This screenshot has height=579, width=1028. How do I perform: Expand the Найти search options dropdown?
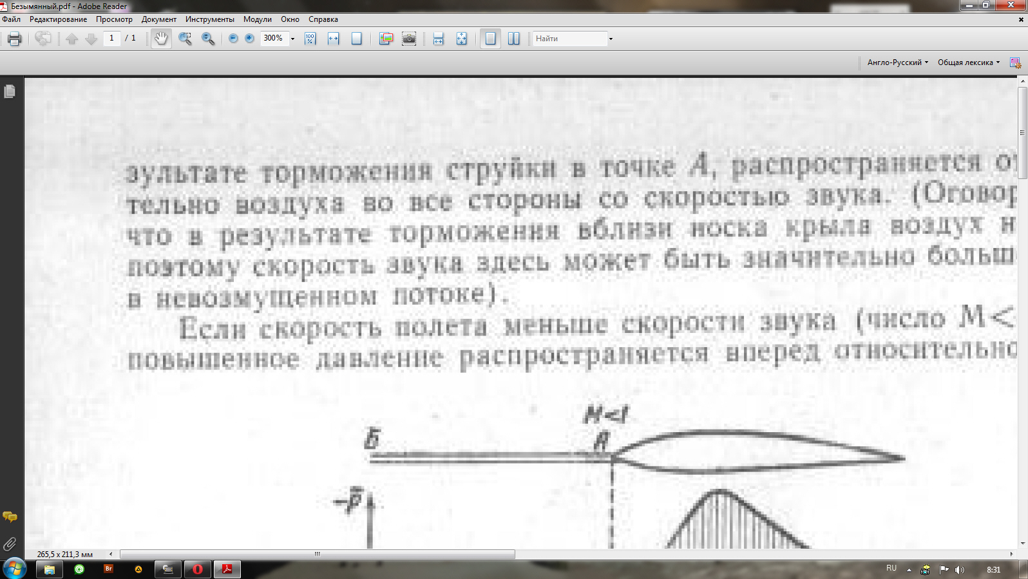click(611, 39)
